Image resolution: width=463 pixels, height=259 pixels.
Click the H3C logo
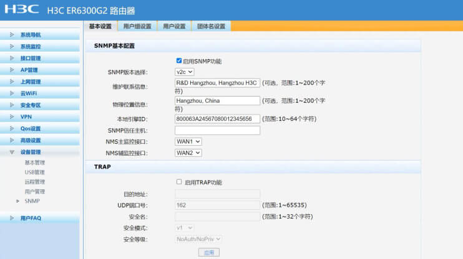tap(22, 9)
